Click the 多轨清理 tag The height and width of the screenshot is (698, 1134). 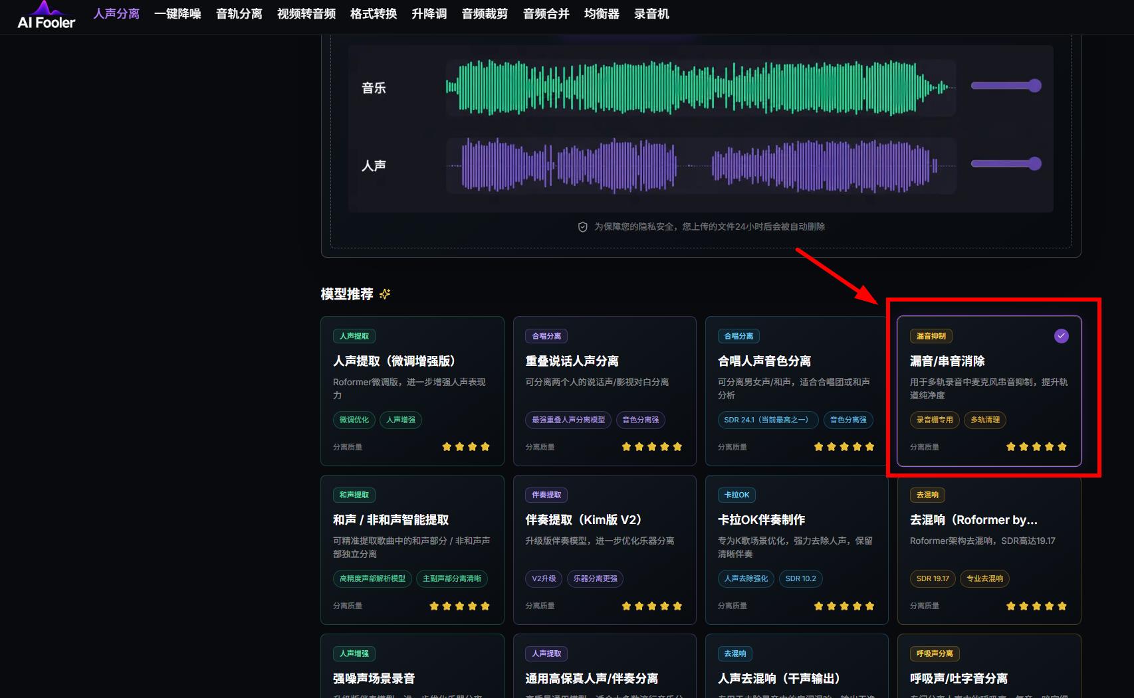pos(985,420)
